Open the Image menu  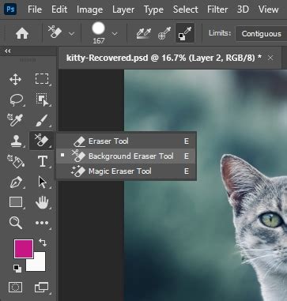click(89, 9)
